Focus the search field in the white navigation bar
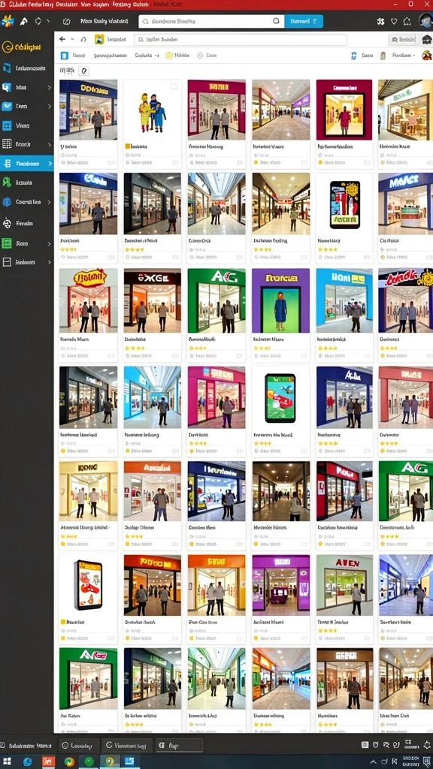Image resolution: width=433 pixels, height=769 pixels. tap(240, 39)
